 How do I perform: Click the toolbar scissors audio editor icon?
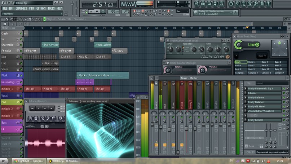tap(250, 4)
